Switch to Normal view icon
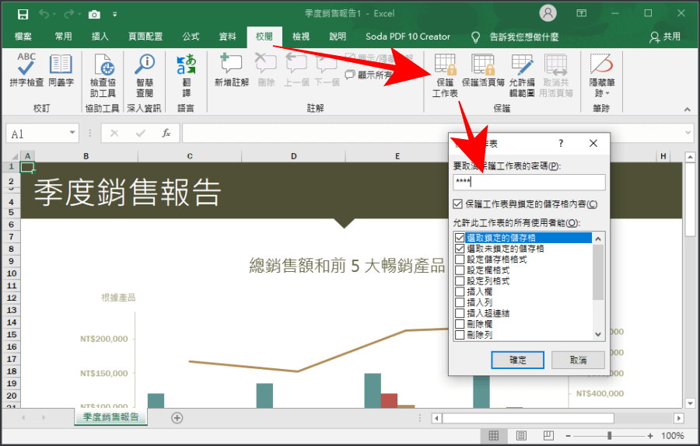Screen dimensions: 700x446 [493, 436]
